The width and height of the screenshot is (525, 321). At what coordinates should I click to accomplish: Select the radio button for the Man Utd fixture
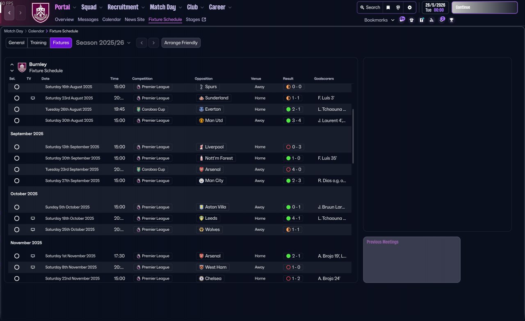coord(17,121)
